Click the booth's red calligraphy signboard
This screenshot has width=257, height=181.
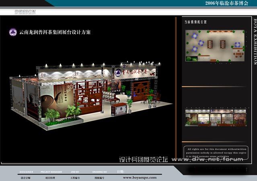[x=135, y=72]
